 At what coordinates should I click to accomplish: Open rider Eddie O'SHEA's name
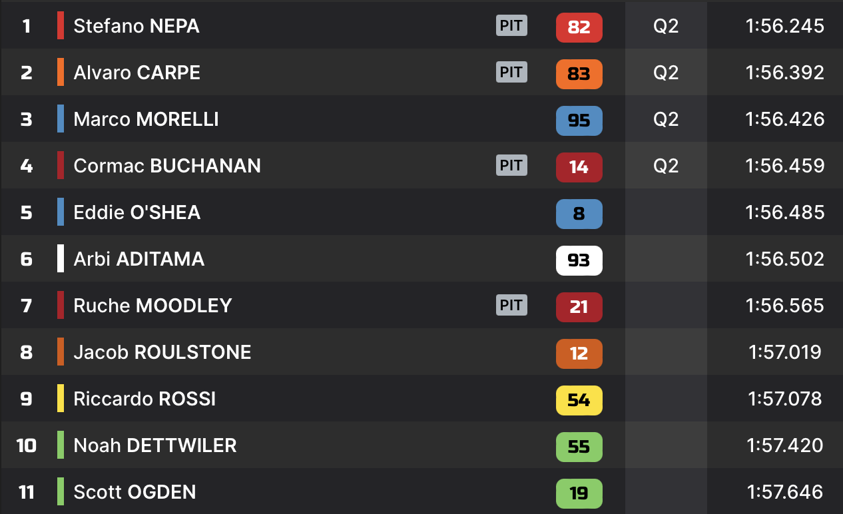(x=137, y=212)
